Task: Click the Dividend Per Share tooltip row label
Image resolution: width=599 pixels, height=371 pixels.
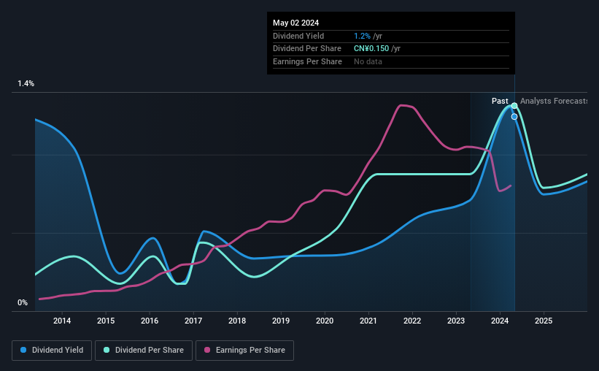Action: [x=307, y=49]
